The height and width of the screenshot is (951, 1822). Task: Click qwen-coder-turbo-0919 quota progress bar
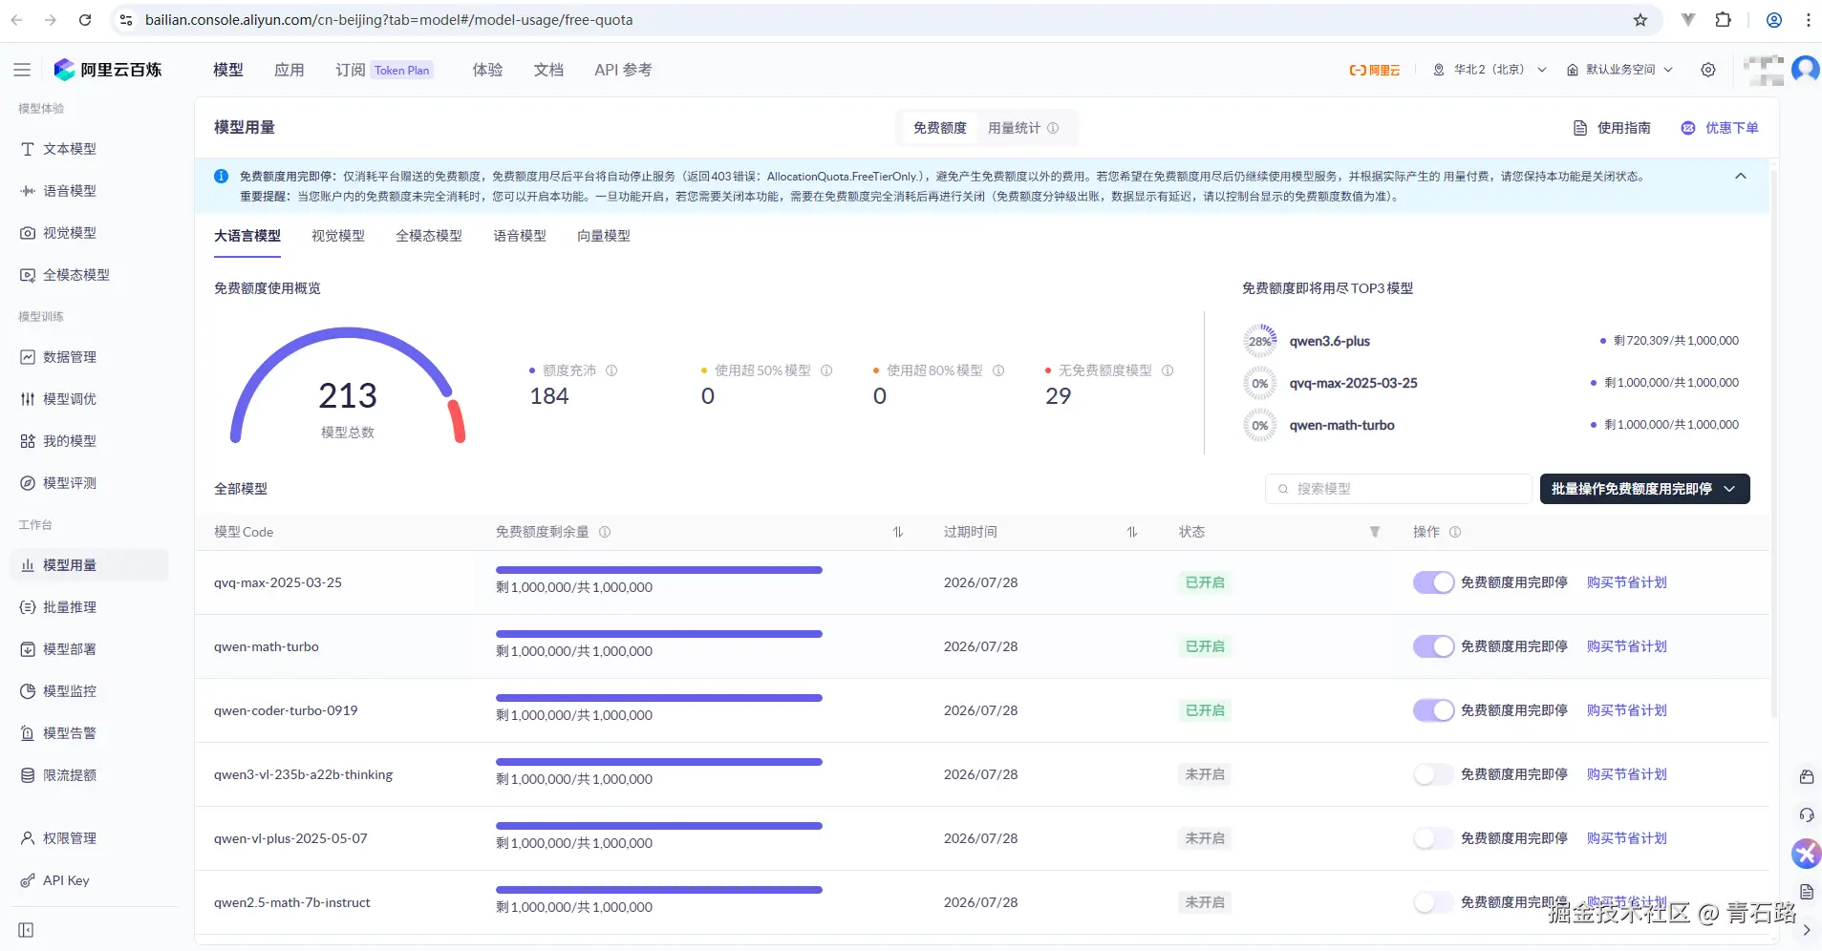point(659,698)
